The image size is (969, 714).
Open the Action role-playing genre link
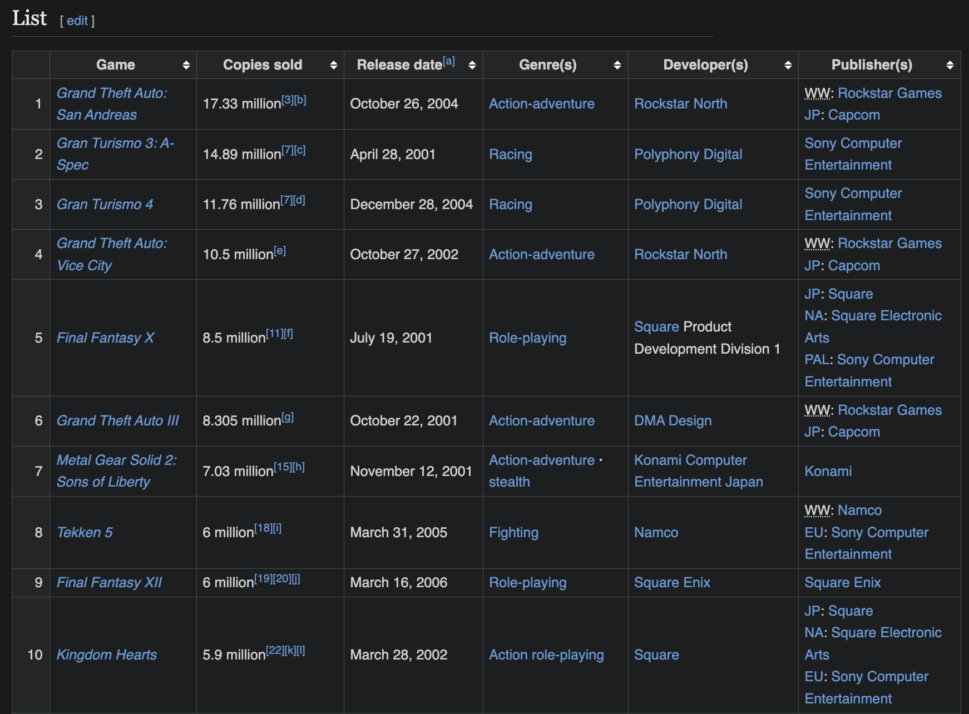[x=547, y=654]
